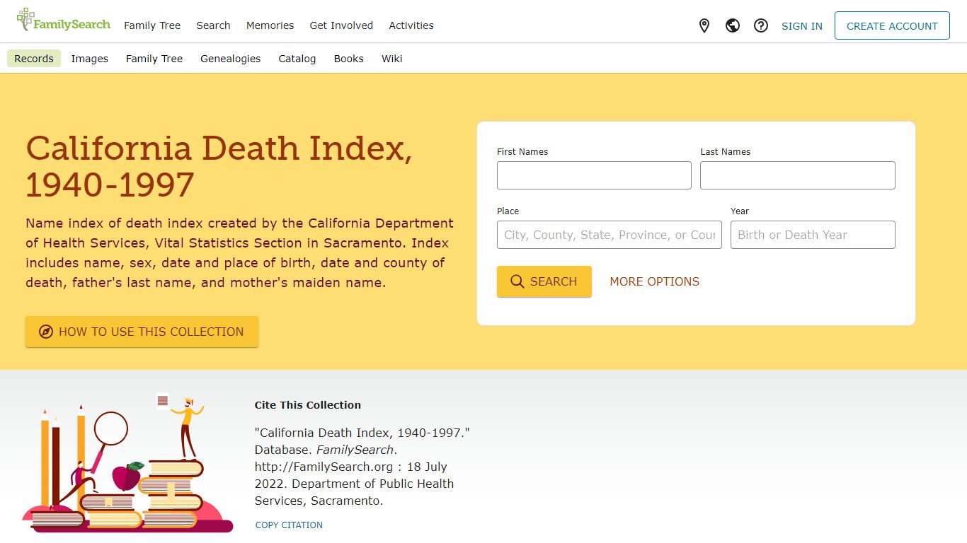The image size is (967, 543).
Task: Click the SIGN IN link
Action: 802,26
